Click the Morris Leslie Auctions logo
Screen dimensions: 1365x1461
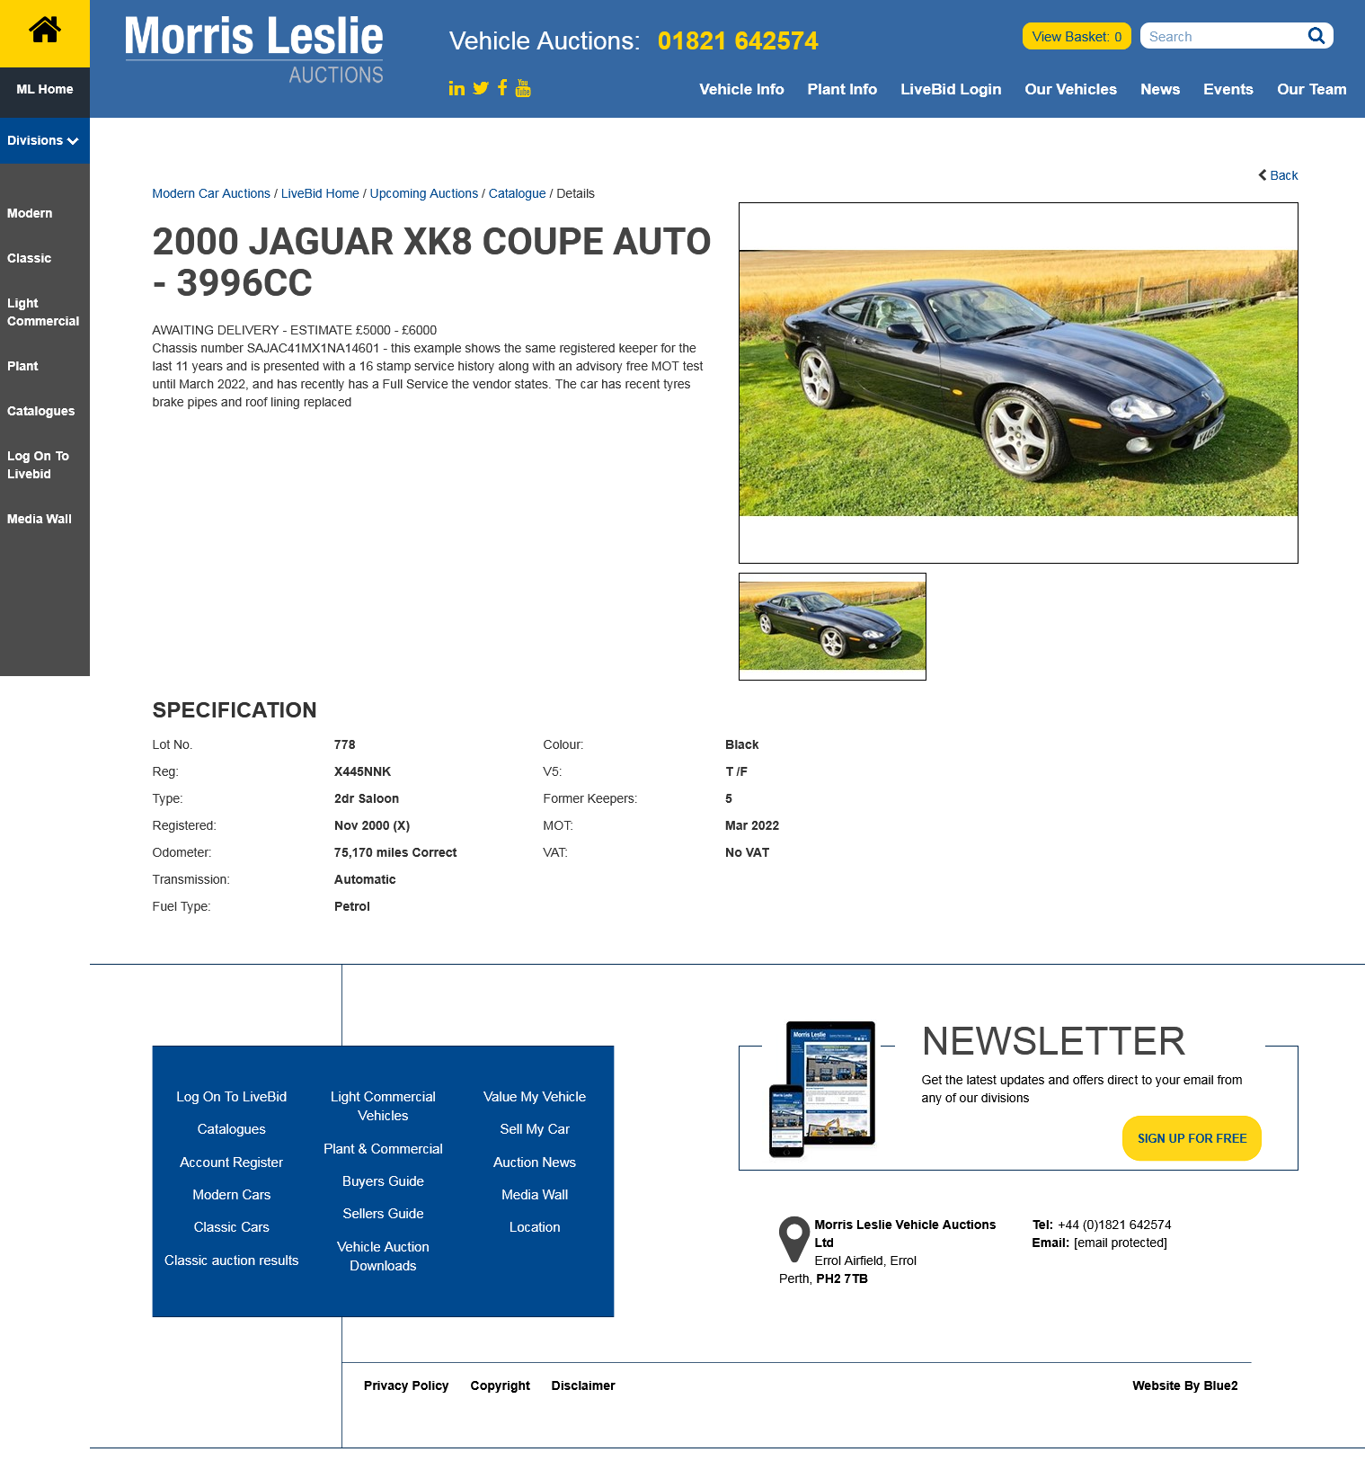(x=254, y=49)
